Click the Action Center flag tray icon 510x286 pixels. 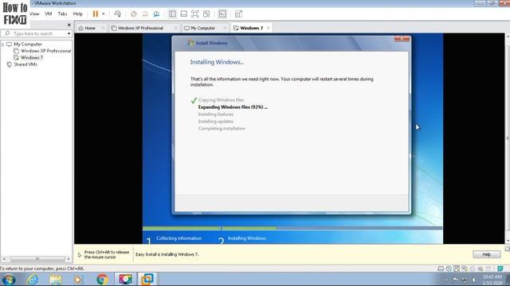(x=455, y=280)
